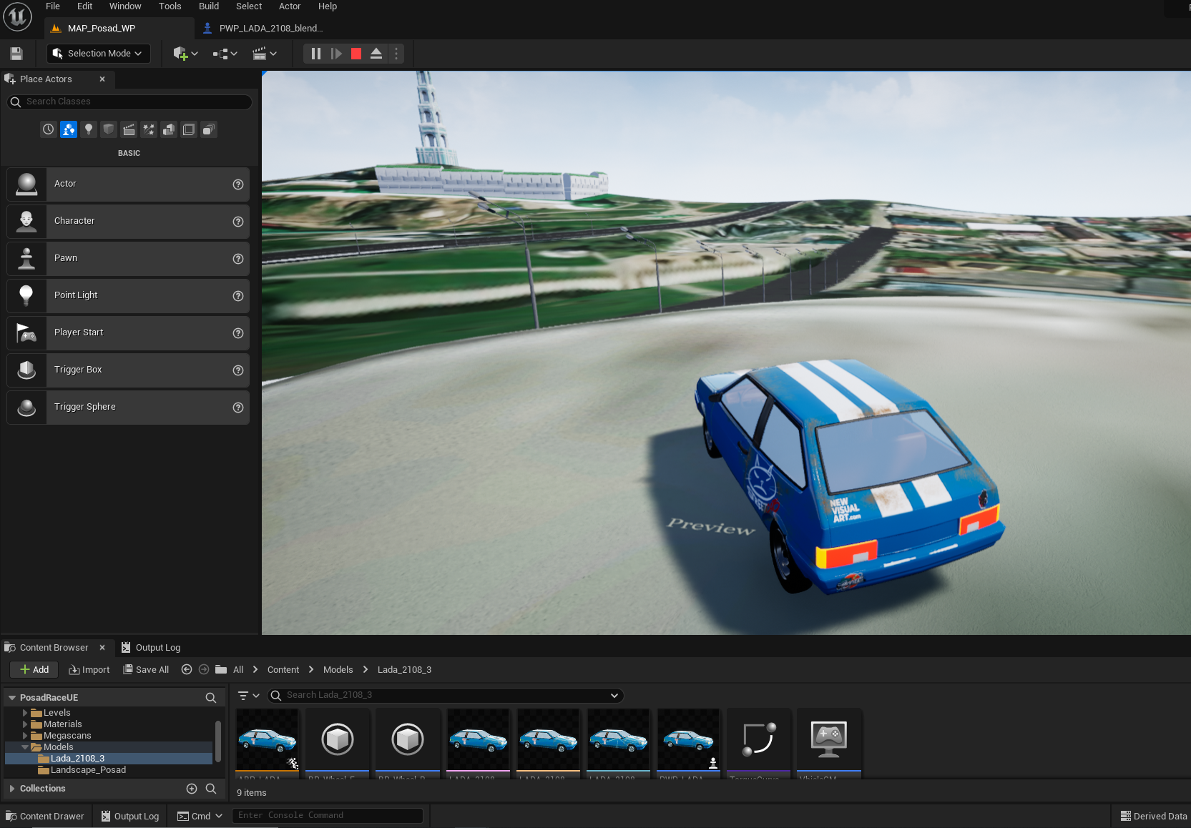Open help for the Character class
Image resolution: width=1191 pixels, height=828 pixels.
pyautogui.click(x=238, y=222)
